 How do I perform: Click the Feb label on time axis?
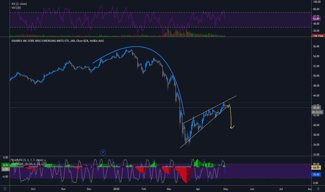[144, 189]
